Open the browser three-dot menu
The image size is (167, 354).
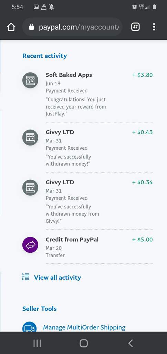154,27
